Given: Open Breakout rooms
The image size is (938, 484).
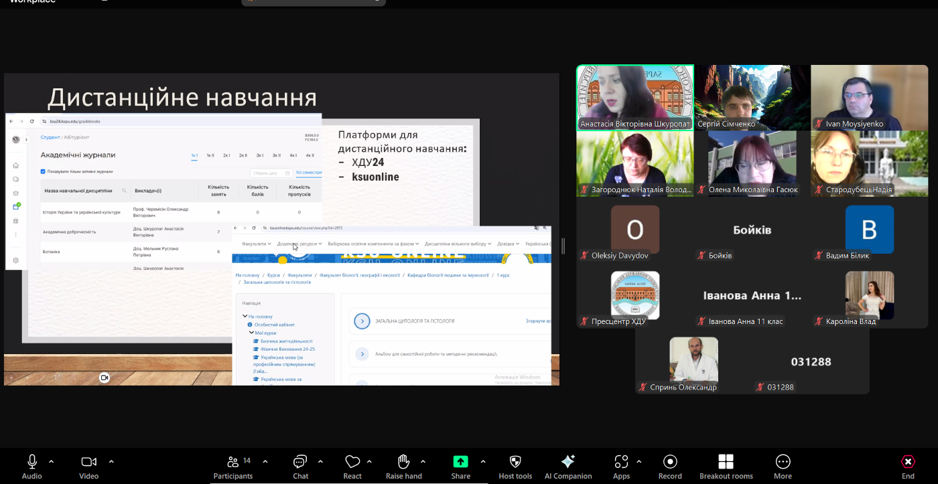Looking at the screenshot, I should [x=726, y=467].
